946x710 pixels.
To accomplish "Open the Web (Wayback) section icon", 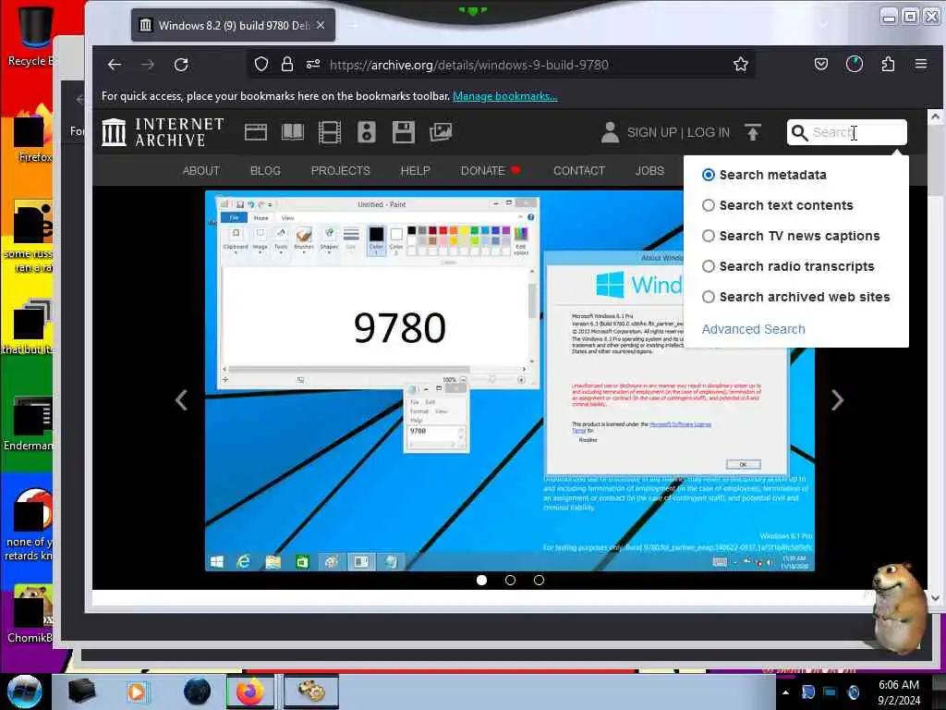I will pos(256,132).
